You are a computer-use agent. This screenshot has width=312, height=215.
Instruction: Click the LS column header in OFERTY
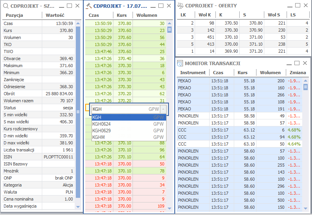(293, 15)
